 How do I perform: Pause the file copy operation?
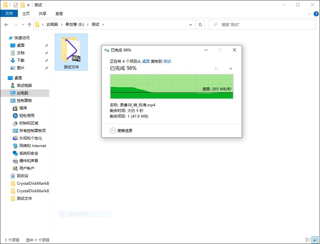pyautogui.click(x=216, y=69)
